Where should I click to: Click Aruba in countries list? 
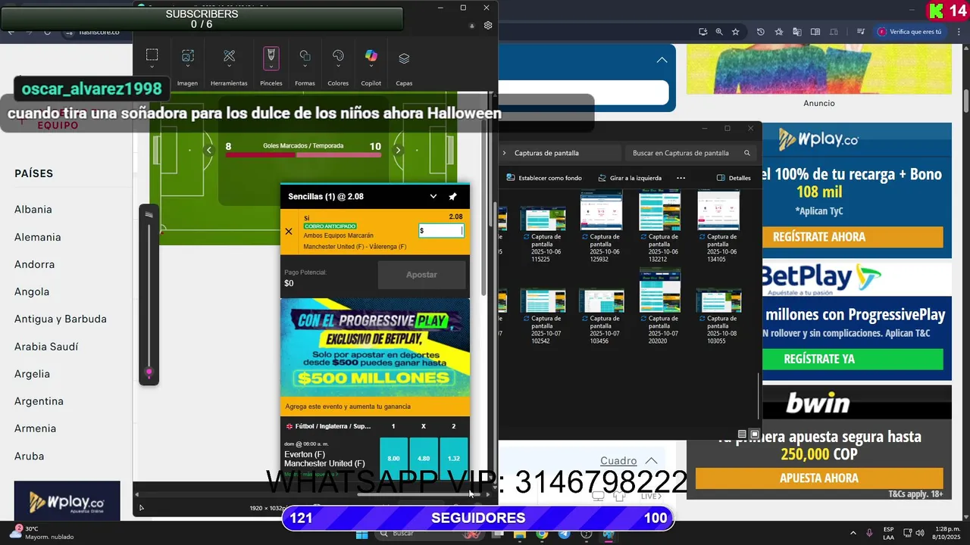click(x=30, y=456)
